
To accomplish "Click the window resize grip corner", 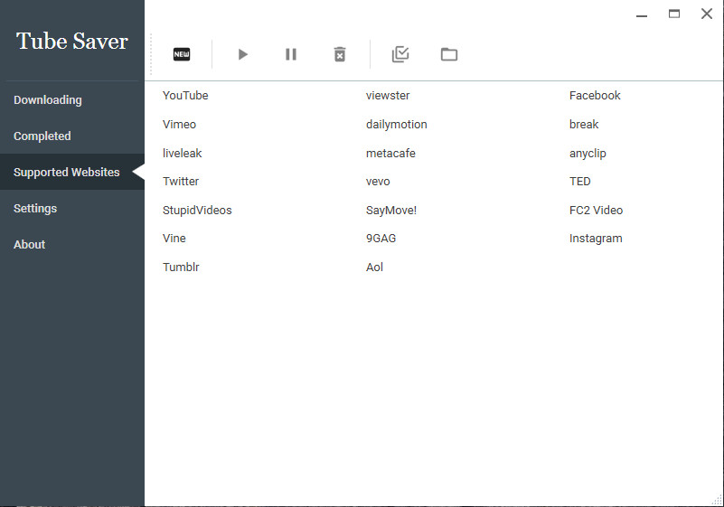I will (717, 500).
